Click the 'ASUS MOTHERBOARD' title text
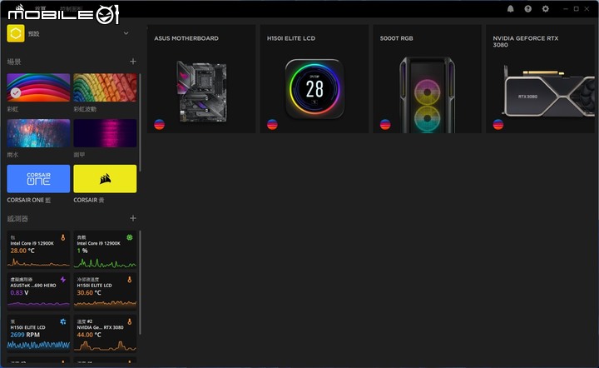 (x=186, y=38)
